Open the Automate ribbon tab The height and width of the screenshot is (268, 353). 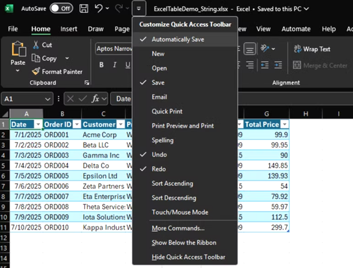[296, 29]
